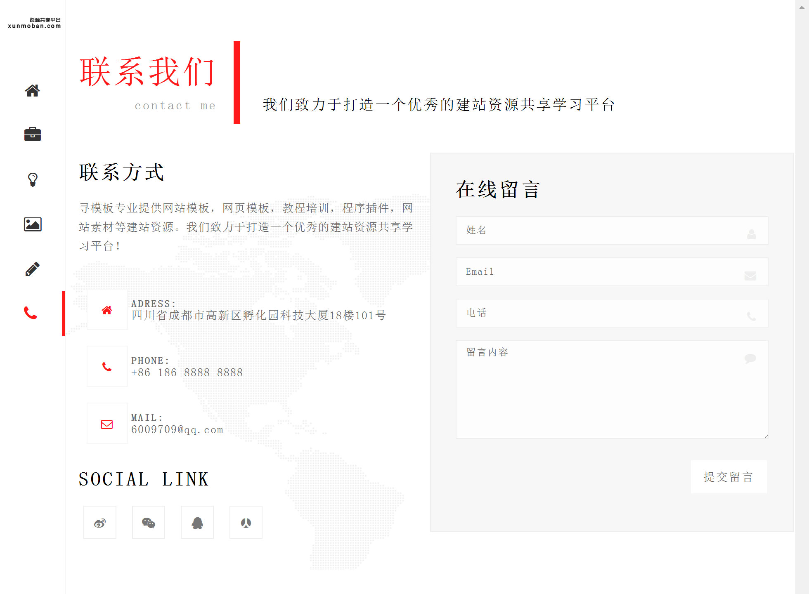Open the Weibo social link

pos(100,523)
